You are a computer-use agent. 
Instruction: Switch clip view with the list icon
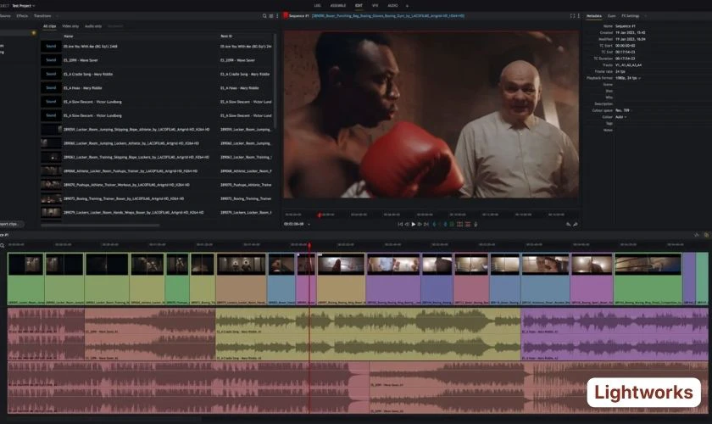click(x=271, y=16)
